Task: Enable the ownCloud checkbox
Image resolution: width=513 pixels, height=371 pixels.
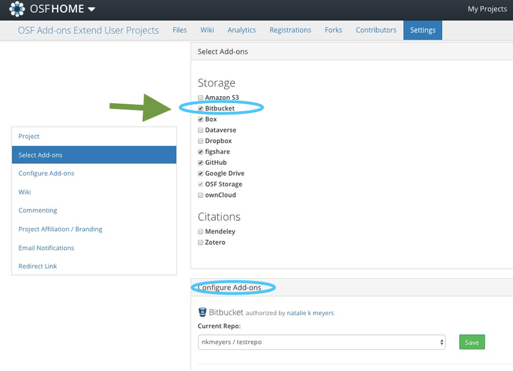Action: pos(201,195)
